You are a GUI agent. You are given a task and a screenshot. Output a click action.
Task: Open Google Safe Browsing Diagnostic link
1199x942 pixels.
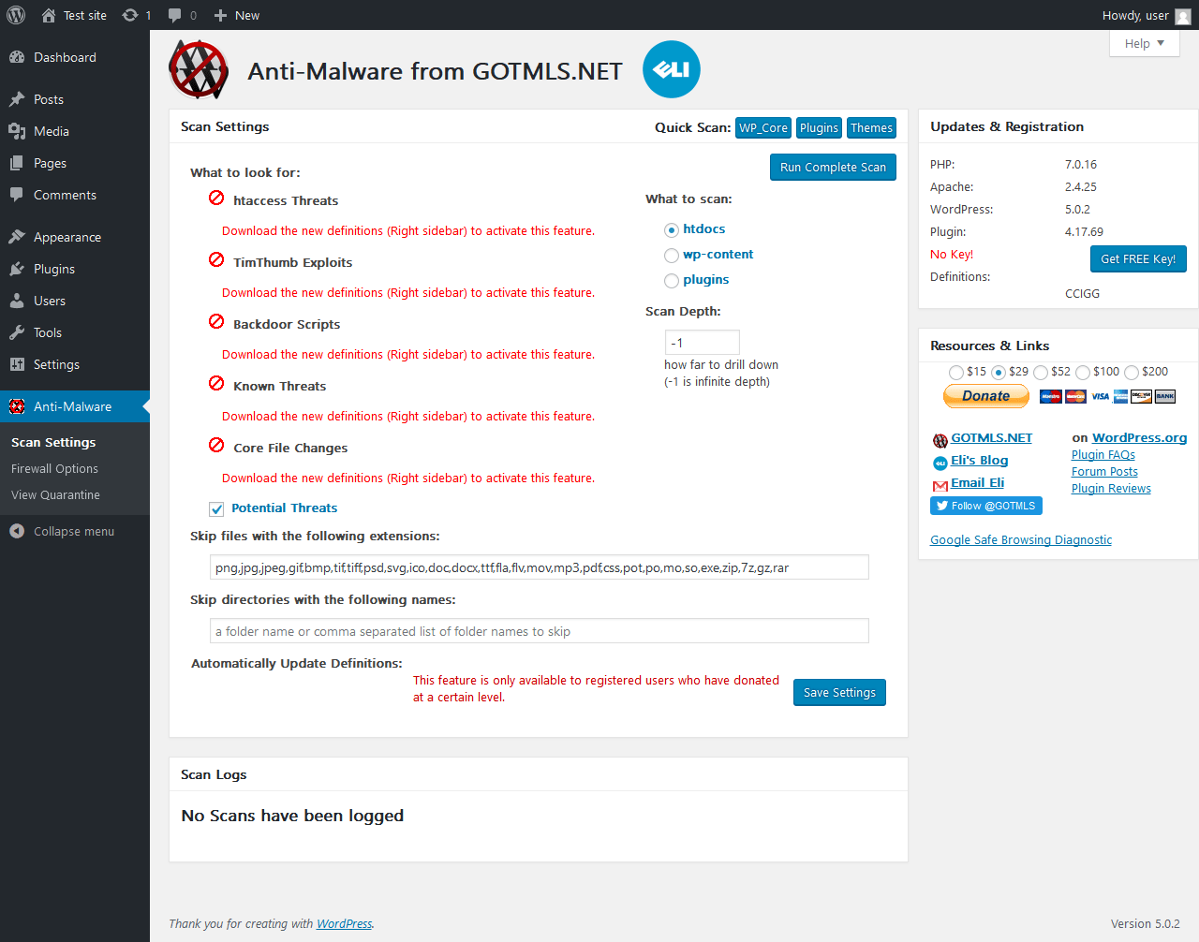[1021, 540]
